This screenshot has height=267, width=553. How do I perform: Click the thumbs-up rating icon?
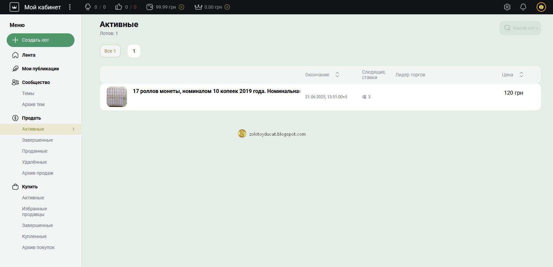(x=119, y=7)
